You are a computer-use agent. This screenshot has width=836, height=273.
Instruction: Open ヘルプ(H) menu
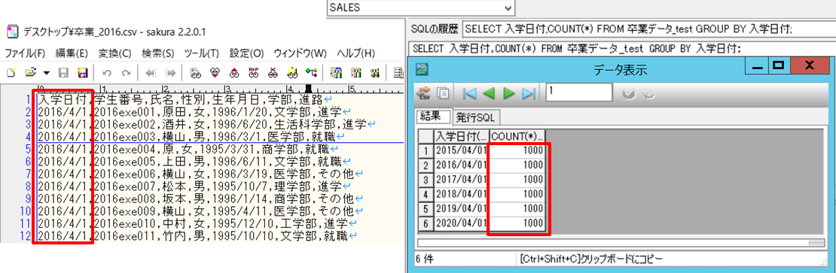click(x=356, y=53)
